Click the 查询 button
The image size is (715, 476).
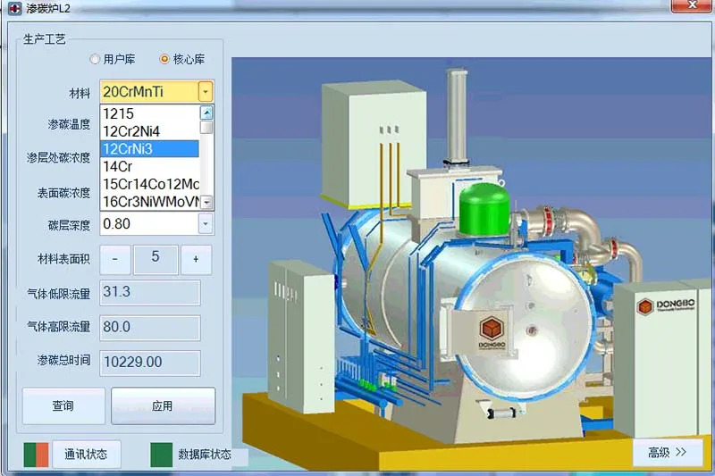tap(63, 405)
